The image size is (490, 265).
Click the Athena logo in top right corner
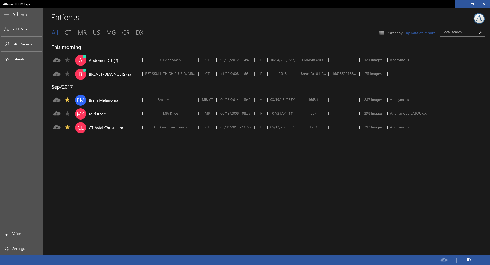click(x=479, y=18)
